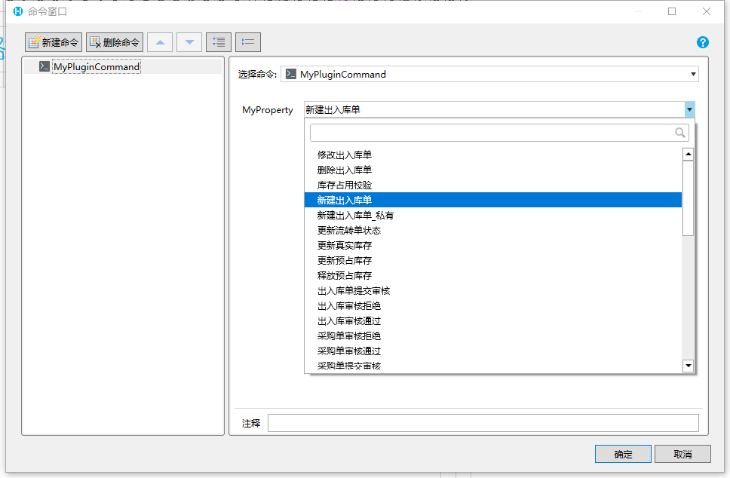
Task: Choose 更新流转单状态 option
Action: (x=493, y=231)
